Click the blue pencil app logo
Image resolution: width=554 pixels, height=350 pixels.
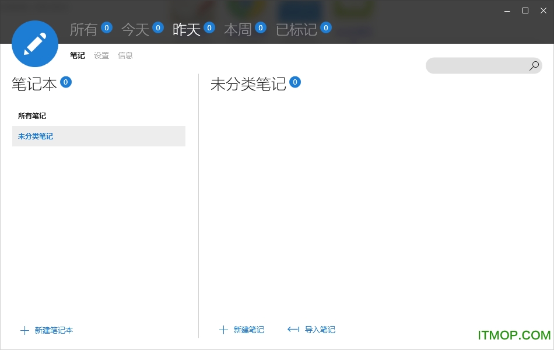[x=35, y=44]
